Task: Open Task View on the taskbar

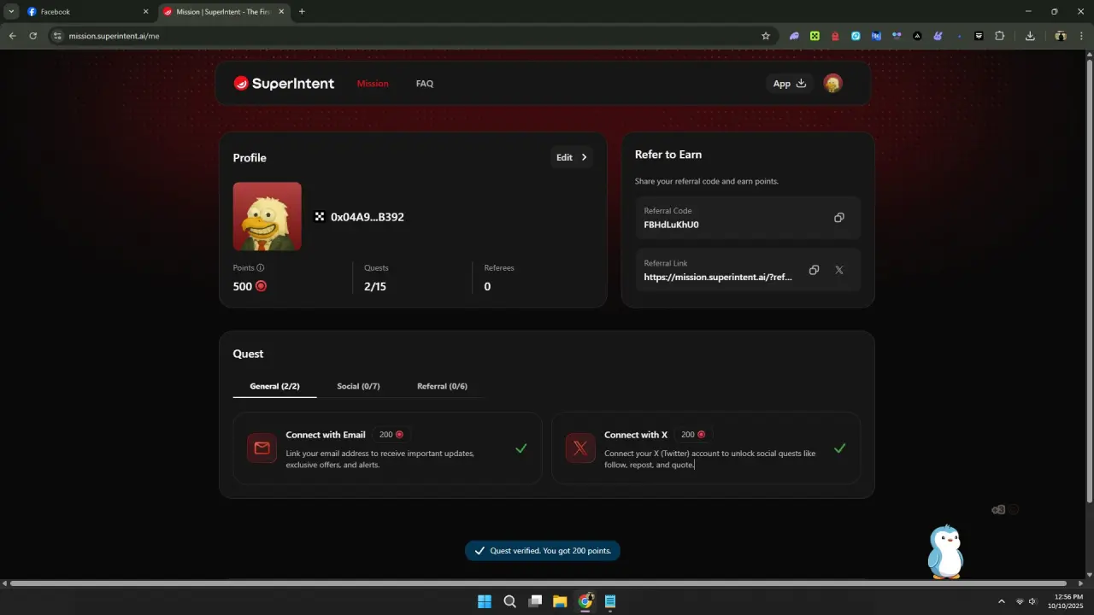Action: point(535,601)
